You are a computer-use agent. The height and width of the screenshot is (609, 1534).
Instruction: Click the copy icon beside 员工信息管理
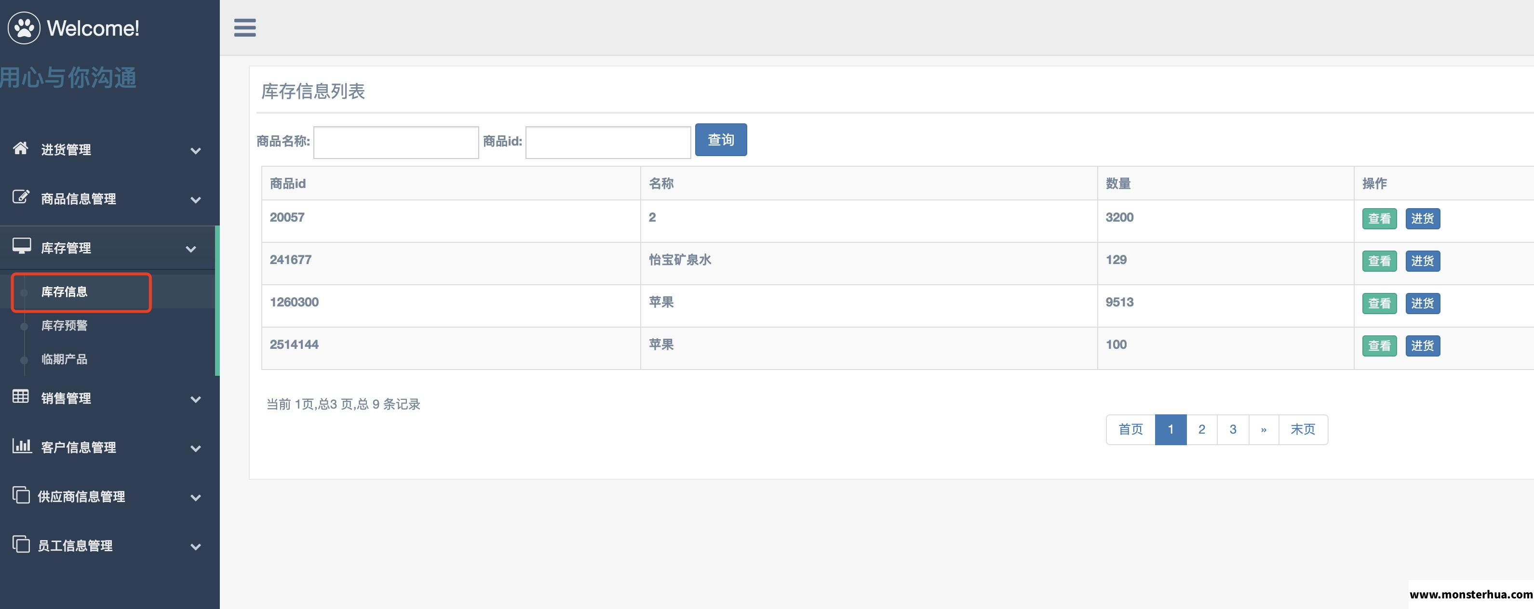tap(21, 543)
